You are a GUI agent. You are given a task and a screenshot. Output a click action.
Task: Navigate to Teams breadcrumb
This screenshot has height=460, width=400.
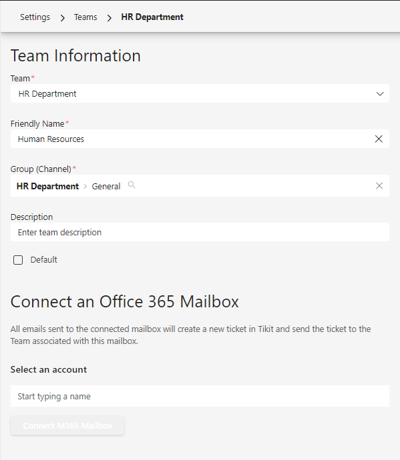[85, 17]
